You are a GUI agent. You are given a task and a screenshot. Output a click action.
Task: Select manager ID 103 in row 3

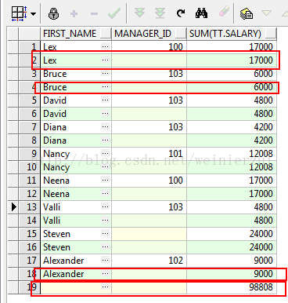tap(149, 74)
